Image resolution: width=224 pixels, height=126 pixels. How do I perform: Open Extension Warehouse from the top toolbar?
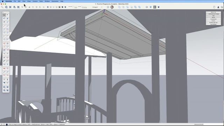(x=10, y=7)
